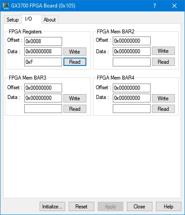Viewport: 185px width, 215px height.
Task: Click the empty BAR2 read result field
Action: point(132,62)
